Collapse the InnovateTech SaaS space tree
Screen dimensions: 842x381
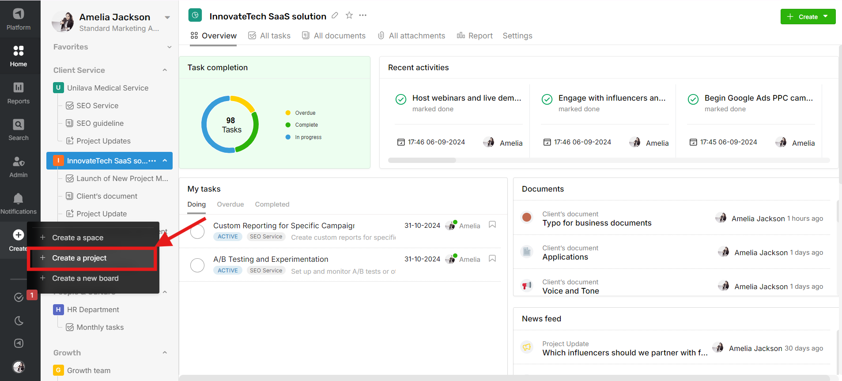pos(165,161)
